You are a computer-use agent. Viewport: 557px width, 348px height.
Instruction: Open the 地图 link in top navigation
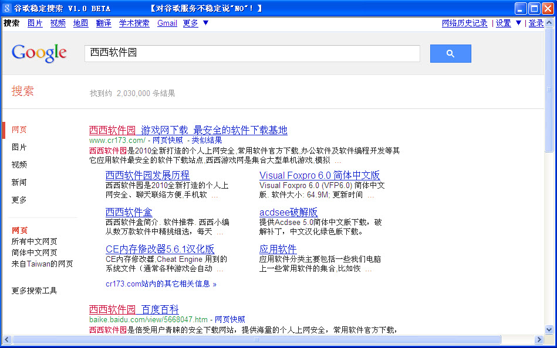coord(80,23)
